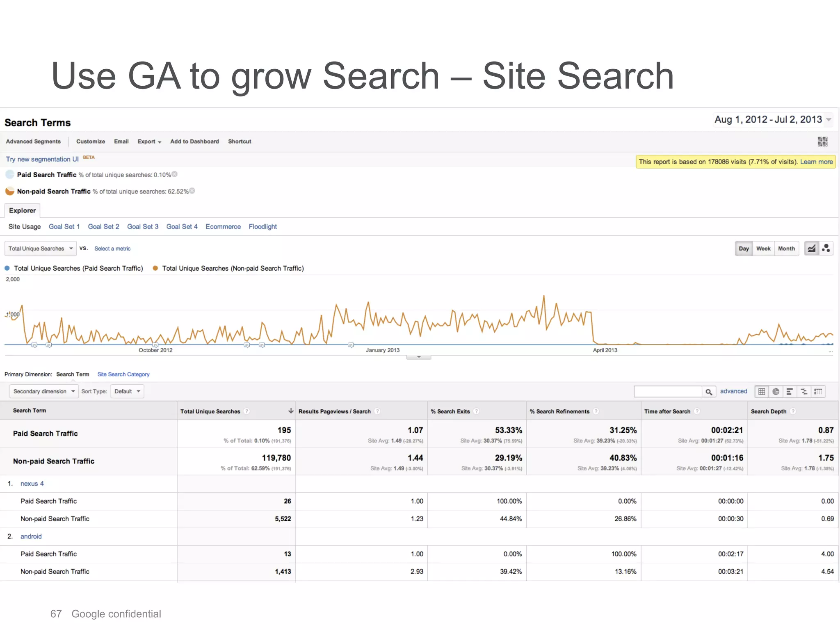Viewport: 840px width, 630px height.
Task: Set graph granularity to Week
Action: click(763, 249)
